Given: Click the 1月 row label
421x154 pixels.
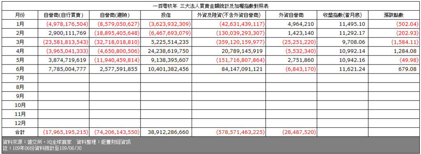Looking at the screenshot, I should click(x=20, y=24).
